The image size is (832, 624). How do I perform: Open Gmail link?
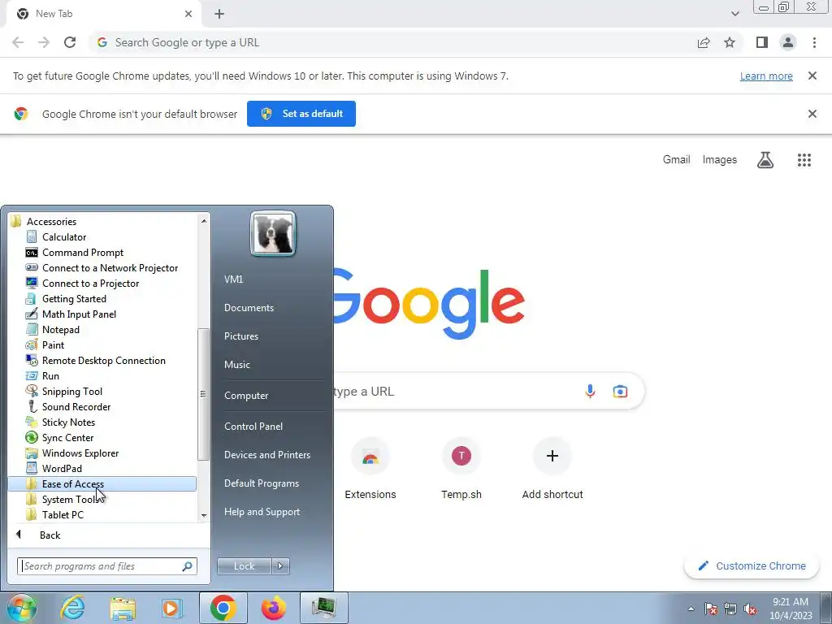[676, 160]
